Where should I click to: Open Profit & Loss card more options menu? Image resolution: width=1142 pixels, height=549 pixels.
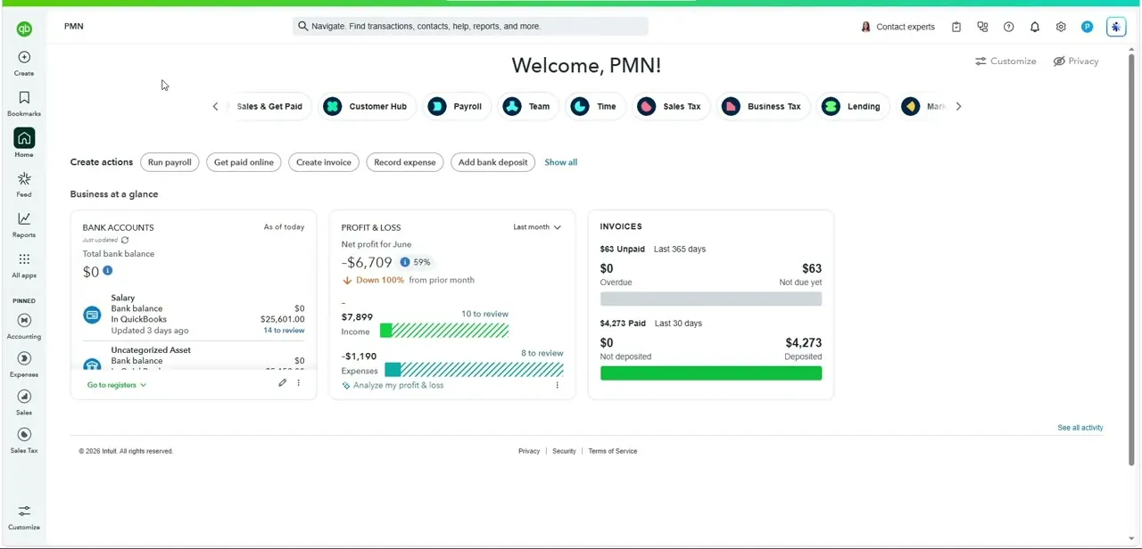558,385
